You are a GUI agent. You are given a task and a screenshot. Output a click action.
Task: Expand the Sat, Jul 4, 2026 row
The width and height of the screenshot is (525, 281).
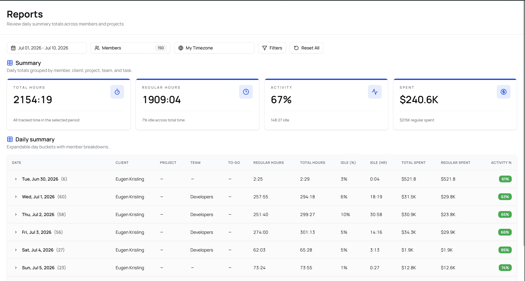(x=16, y=250)
